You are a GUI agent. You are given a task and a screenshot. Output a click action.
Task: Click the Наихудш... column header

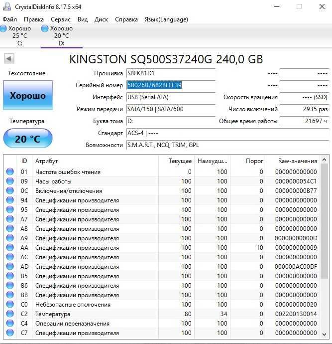(x=212, y=161)
